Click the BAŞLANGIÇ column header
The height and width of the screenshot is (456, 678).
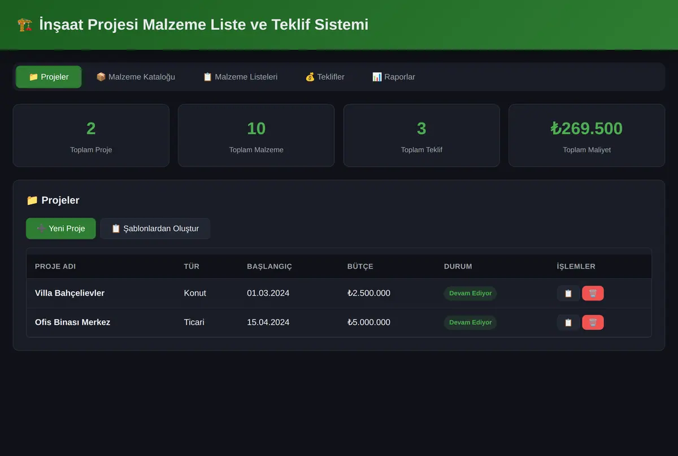click(270, 266)
